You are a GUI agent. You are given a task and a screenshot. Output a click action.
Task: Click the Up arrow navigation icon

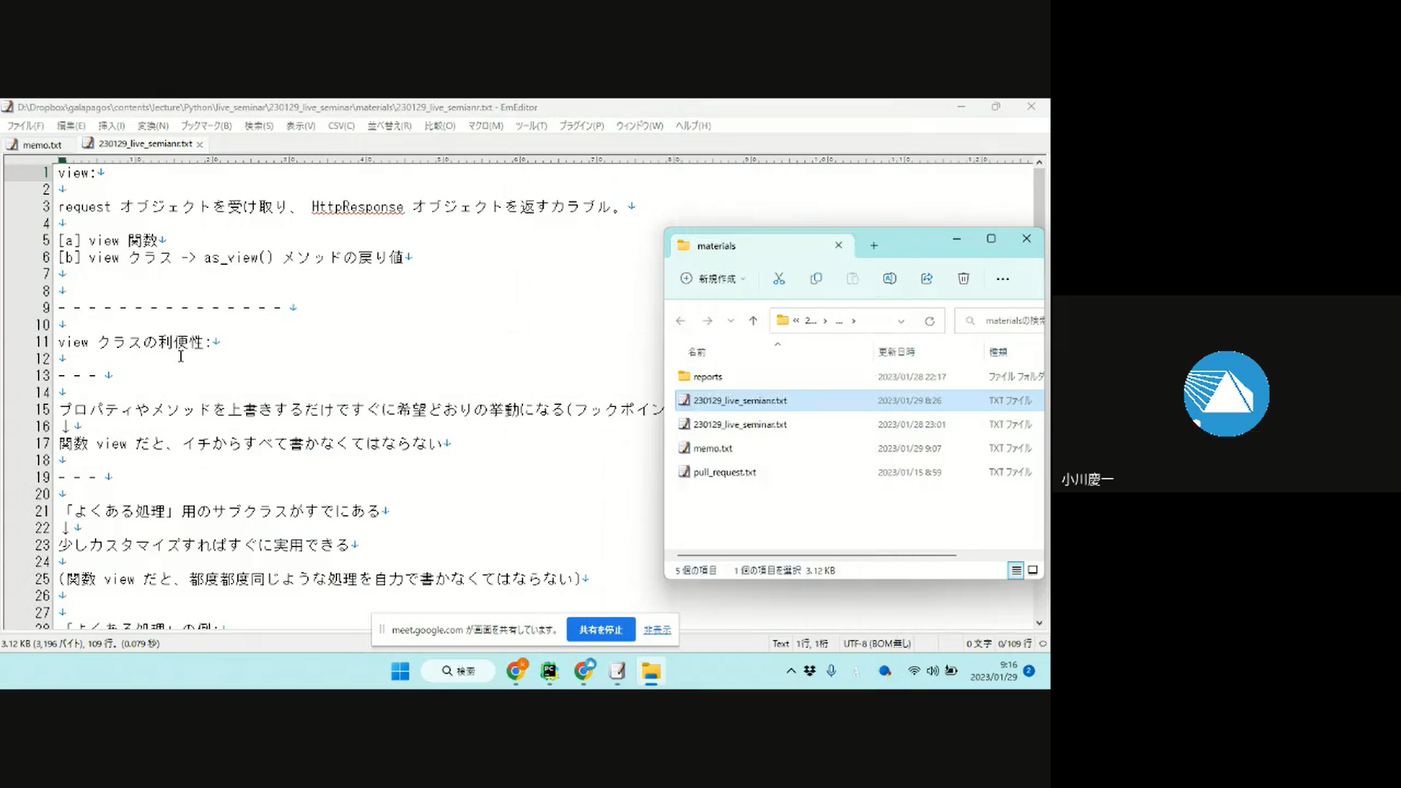[753, 321]
